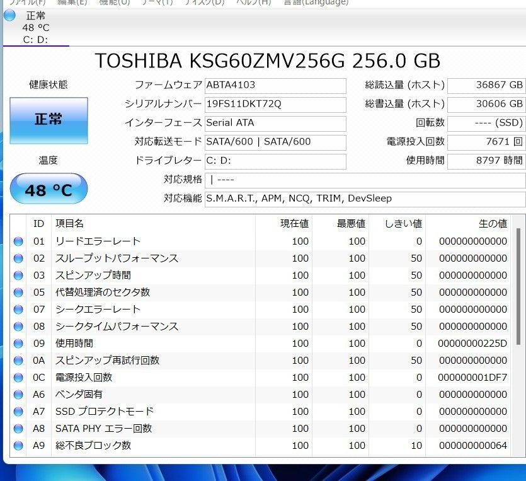Viewport: 526px width, 481px height.
Task: Click the serial number field 19FS11DKT72Q
Action: point(275,105)
